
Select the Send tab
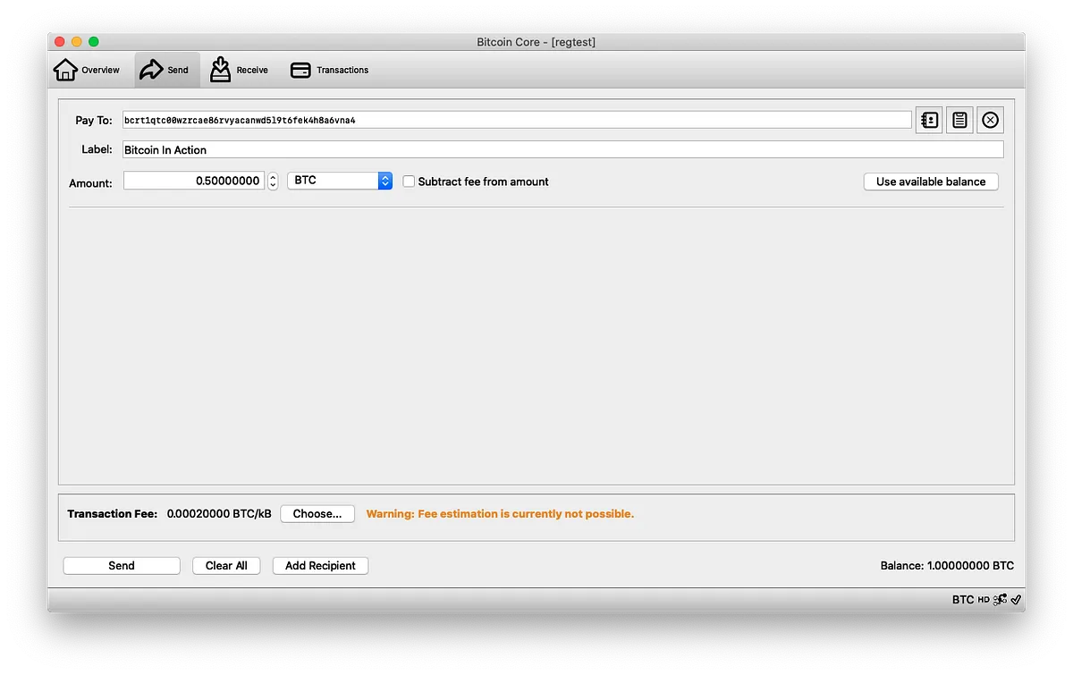point(165,69)
